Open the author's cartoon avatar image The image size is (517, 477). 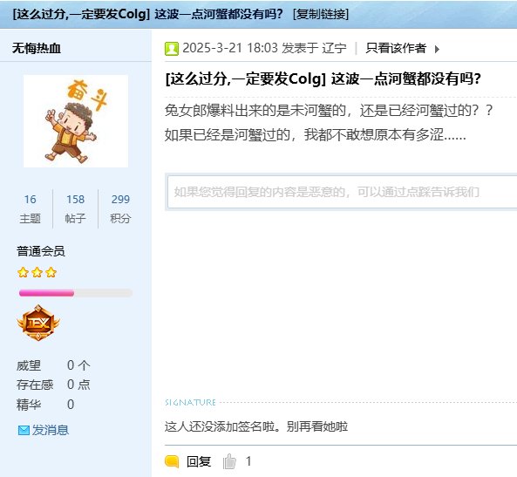click(x=76, y=121)
